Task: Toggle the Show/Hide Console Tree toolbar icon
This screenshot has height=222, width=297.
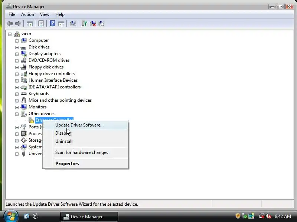Action: [30, 24]
